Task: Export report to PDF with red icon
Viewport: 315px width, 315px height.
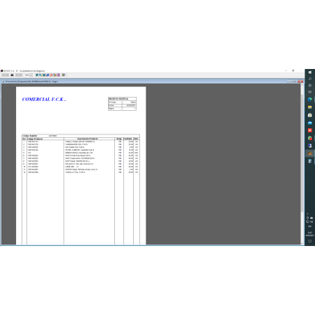Action: coord(52,75)
